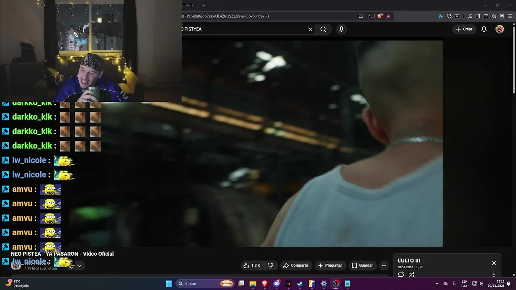Open Discord from the taskbar
Screen dimensions: 516x290
point(277,284)
